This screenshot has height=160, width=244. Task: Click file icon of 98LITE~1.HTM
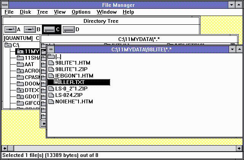pos(51,63)
